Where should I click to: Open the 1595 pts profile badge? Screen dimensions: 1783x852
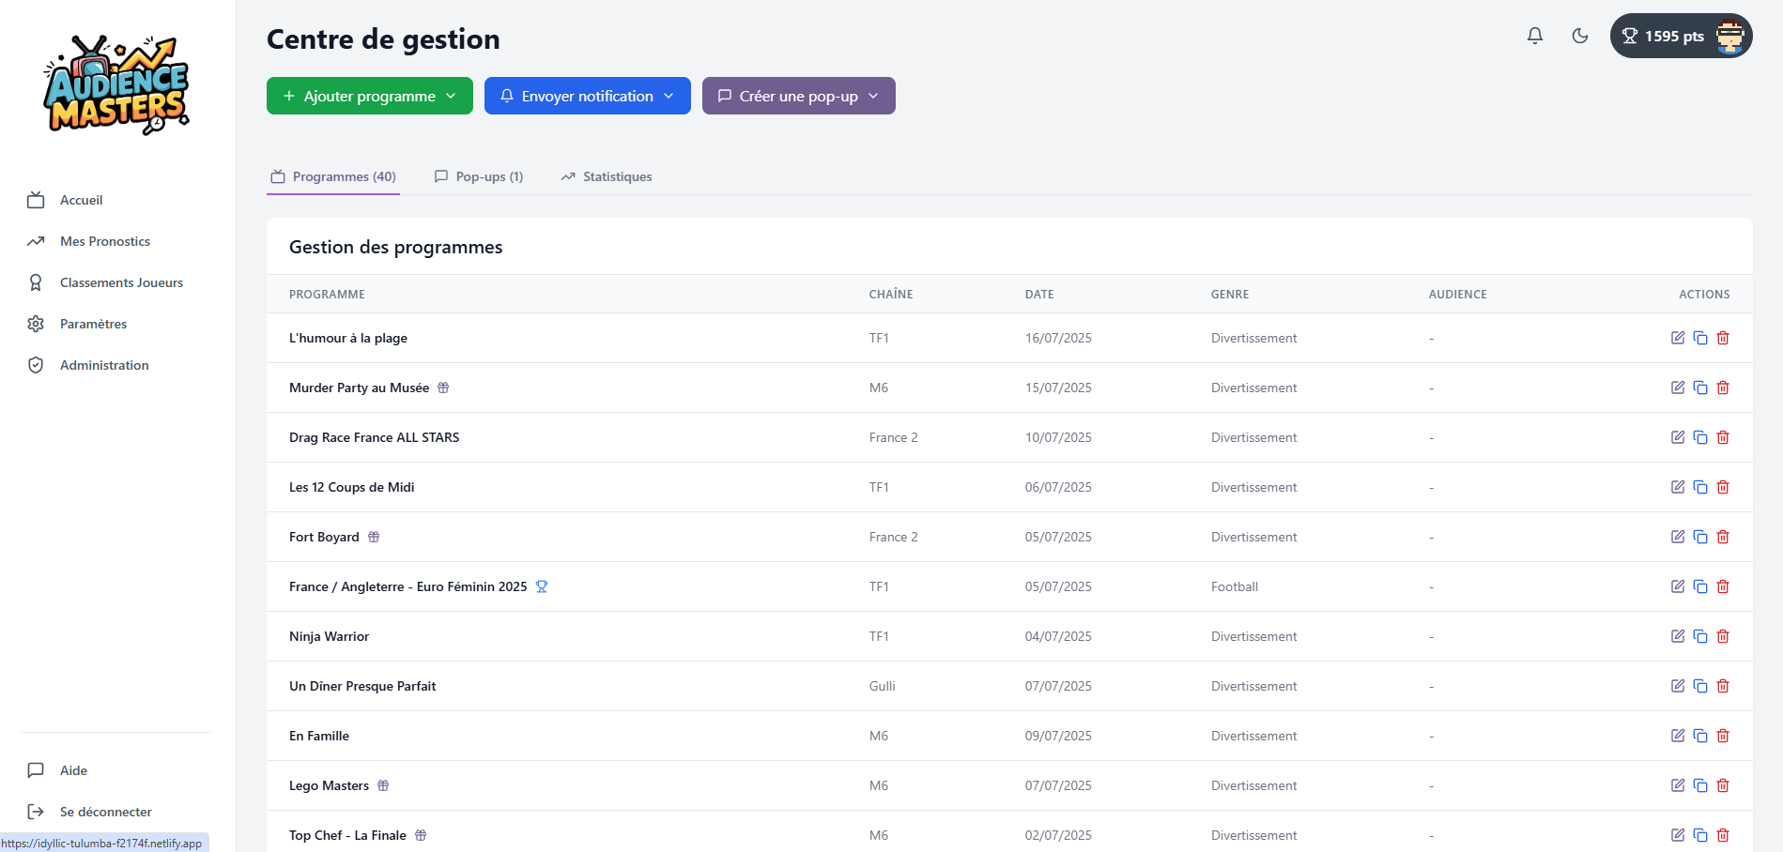click(x=1681, y=36)
